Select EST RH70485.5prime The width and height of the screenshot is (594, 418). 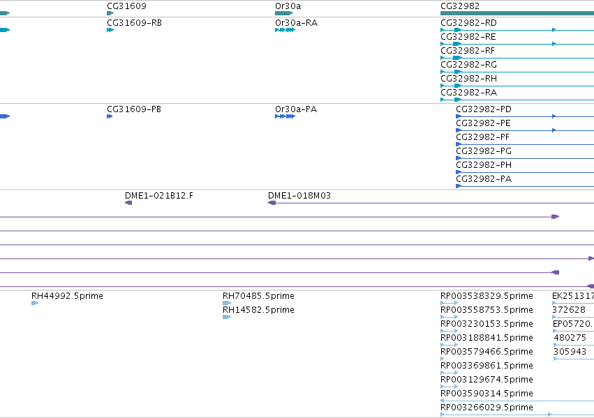click(x=258, y=296)
